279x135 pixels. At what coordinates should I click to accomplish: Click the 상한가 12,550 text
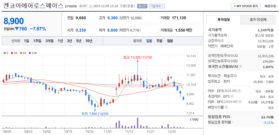131,18
